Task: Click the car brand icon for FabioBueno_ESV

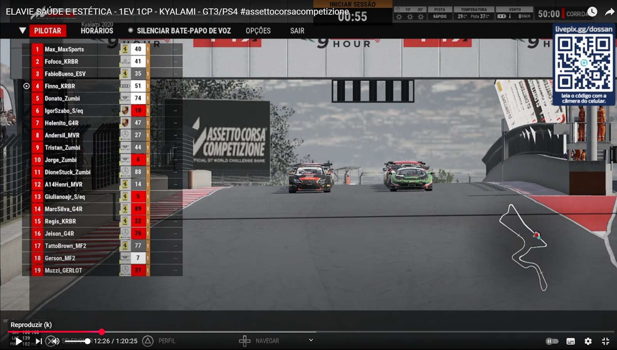Action: [x=125, y=74]
